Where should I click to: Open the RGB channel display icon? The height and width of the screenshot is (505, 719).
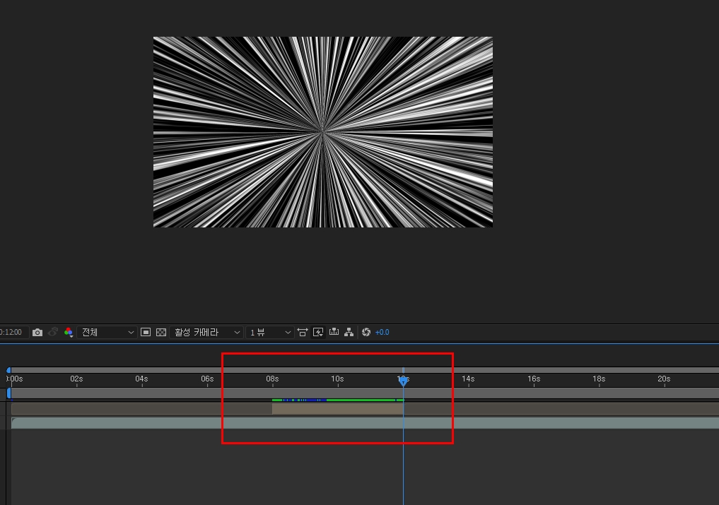click(69, 332)
